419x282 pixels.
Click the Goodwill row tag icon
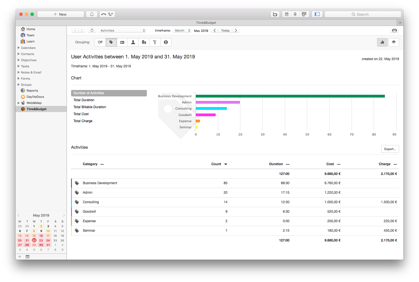[x=77, y=212]
